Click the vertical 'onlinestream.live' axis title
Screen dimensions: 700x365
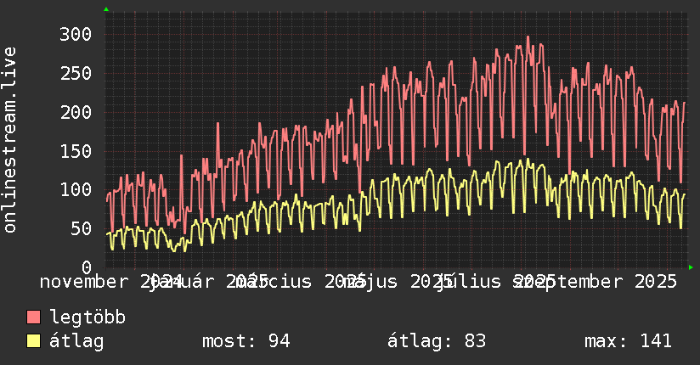click(x=9, y=140)
